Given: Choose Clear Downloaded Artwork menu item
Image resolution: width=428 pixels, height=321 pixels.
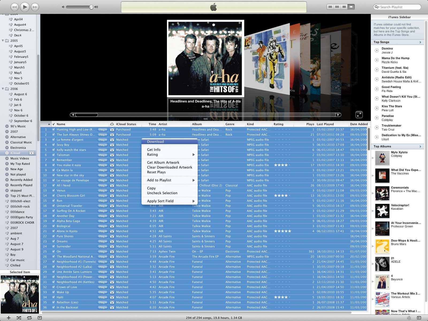Looking at the screenshot, I should tap(170, 167).
